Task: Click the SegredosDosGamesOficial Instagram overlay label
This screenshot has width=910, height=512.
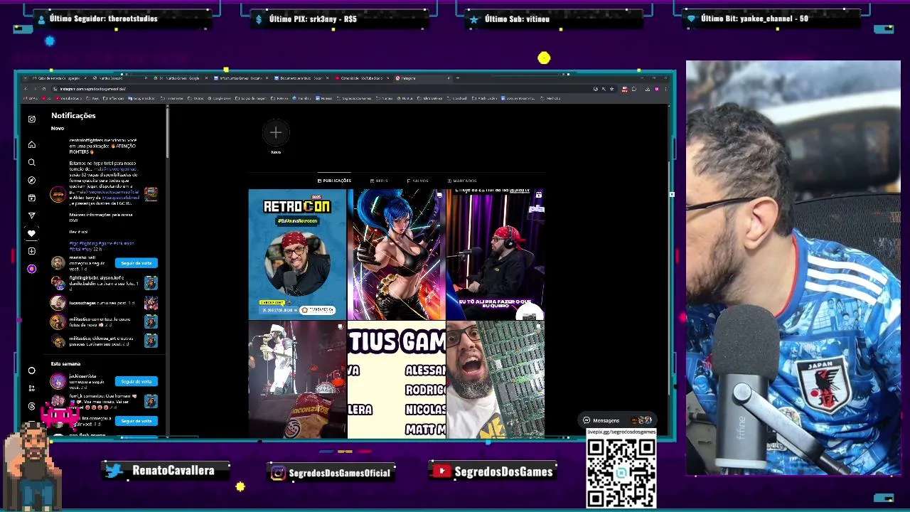Action: coord(331,473)
